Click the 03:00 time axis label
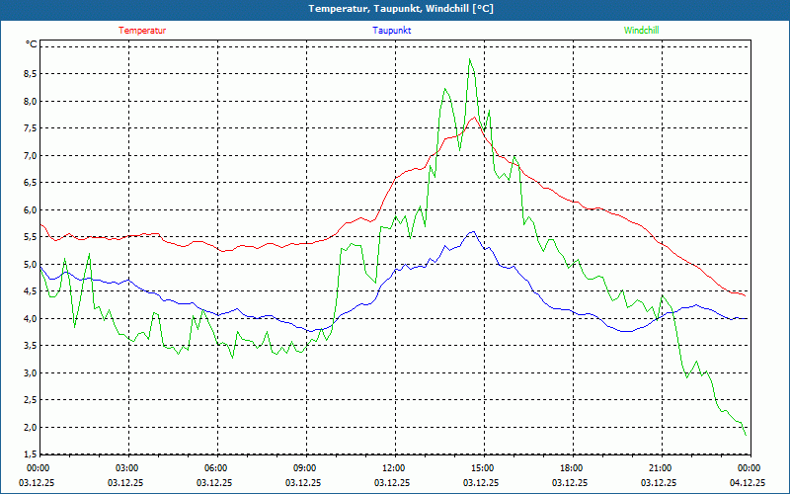The height and width of the screenshot is (494, 790). click(x=126, y=468)
